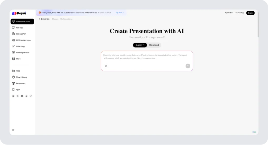Focus the slide description prompt field
The height and width of the screenshot is (145, 268).
[x=147, y=57]
